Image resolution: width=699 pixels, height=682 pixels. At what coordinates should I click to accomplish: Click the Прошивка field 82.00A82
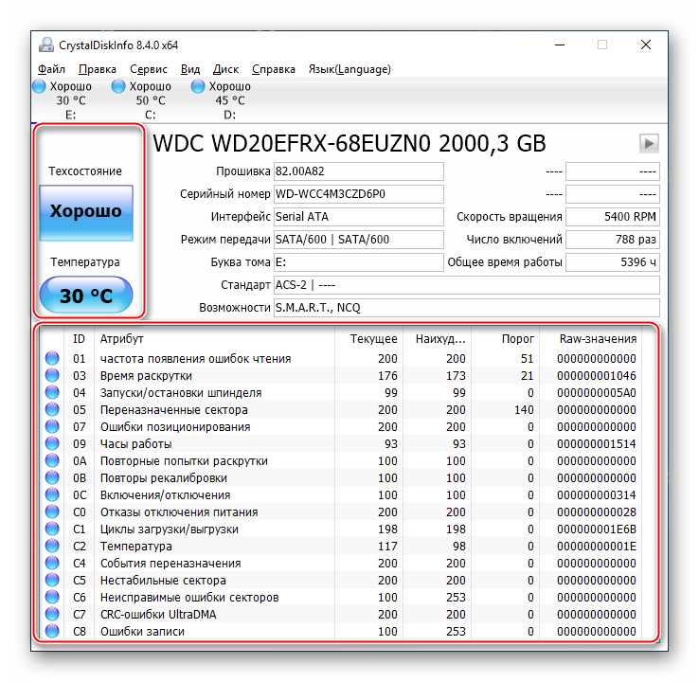358,171
